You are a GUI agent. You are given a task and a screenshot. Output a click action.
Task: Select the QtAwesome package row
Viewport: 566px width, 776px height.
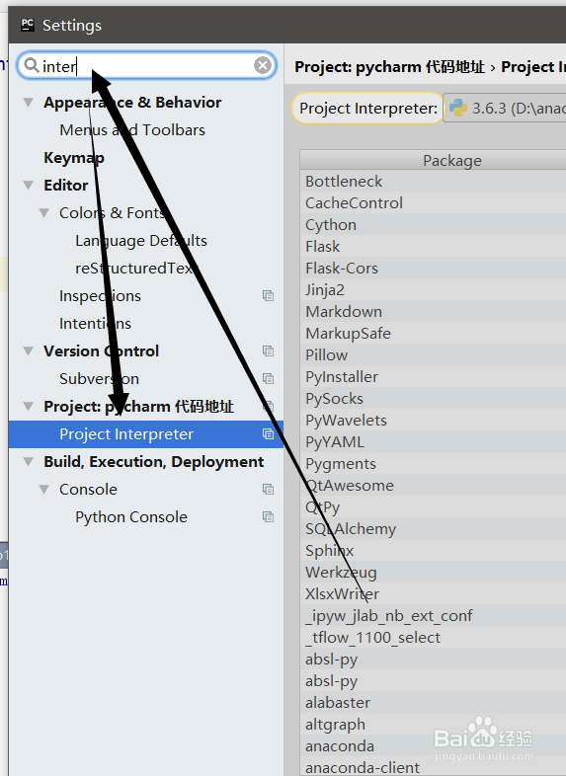[x=433, y=486]
